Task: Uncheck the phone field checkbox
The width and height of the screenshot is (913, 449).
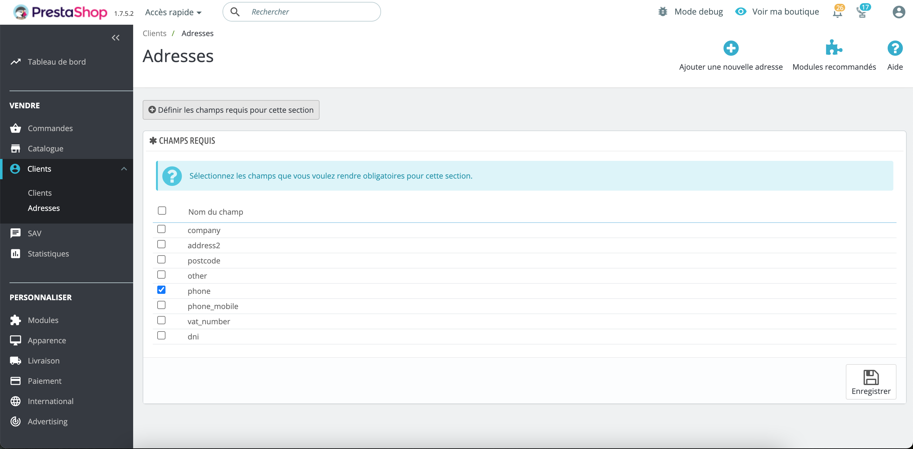Action: 161,290
